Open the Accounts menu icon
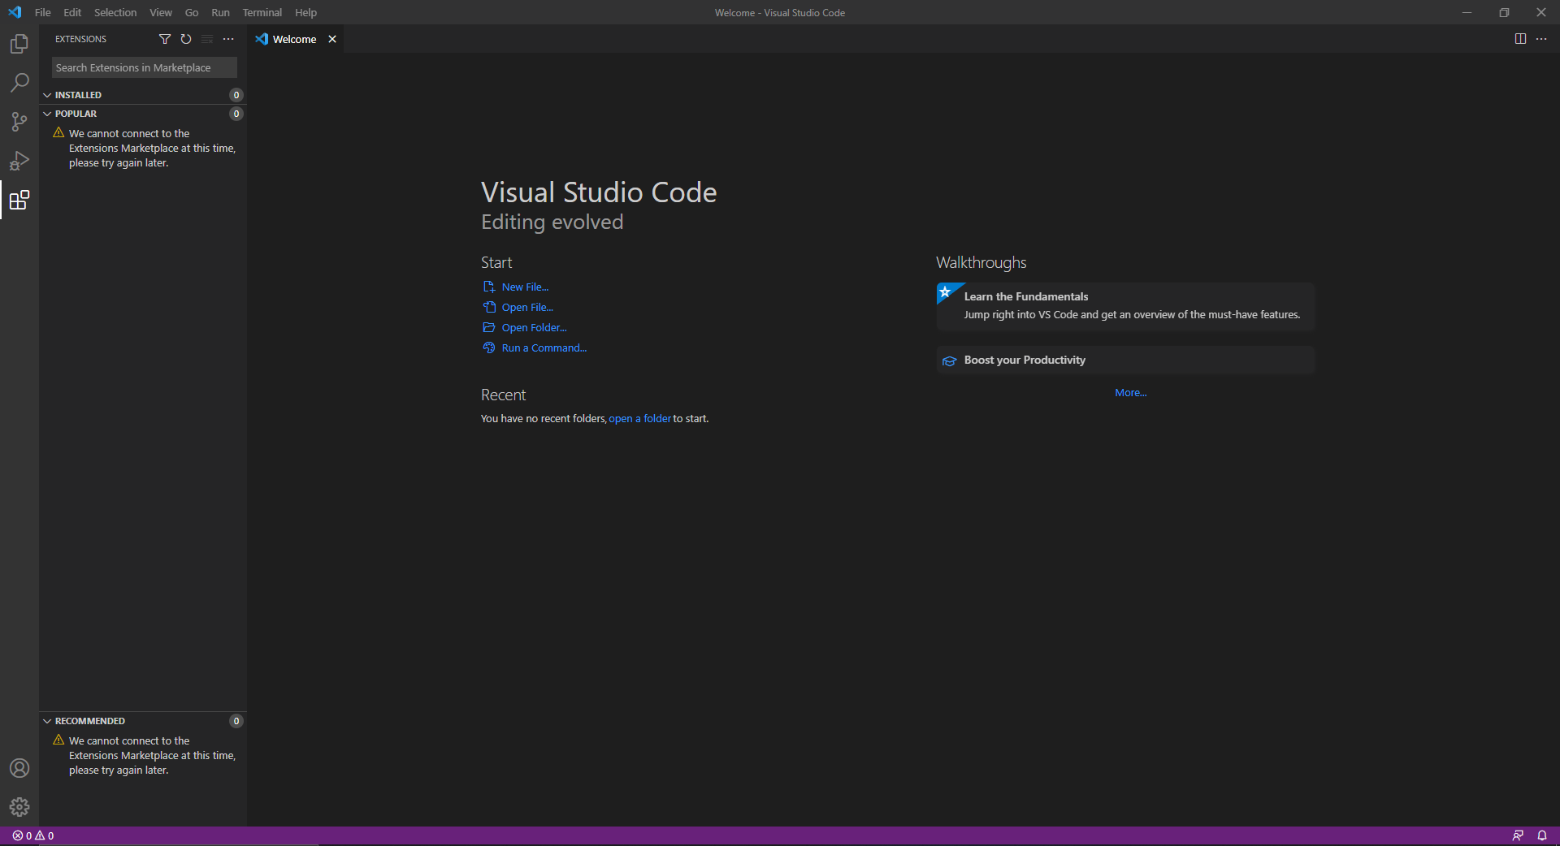Viewport: 1560px width, 846px height. pyautogui.click(x=19, y=768)
